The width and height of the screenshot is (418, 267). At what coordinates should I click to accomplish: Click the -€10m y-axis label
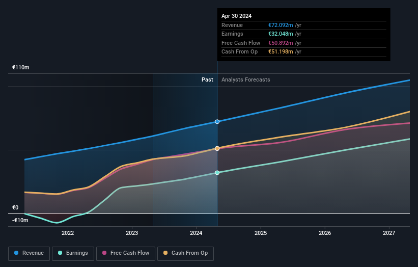20,220
